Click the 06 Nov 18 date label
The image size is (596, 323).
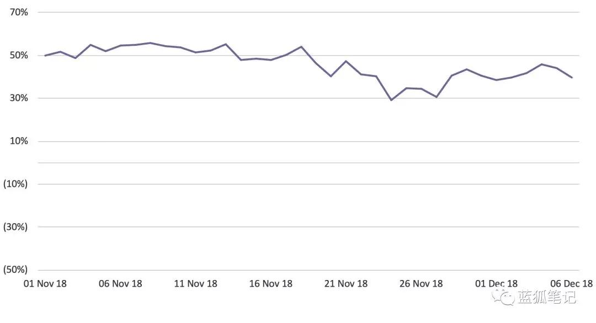[x=120, y=284]
